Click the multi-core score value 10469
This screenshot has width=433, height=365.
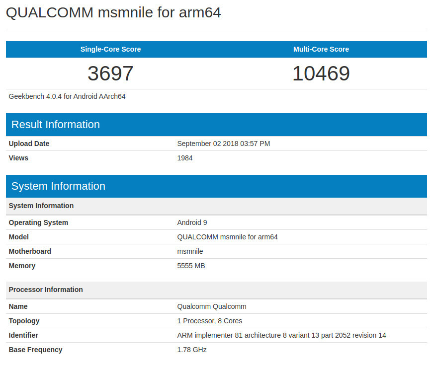click(x=321, y=73)
